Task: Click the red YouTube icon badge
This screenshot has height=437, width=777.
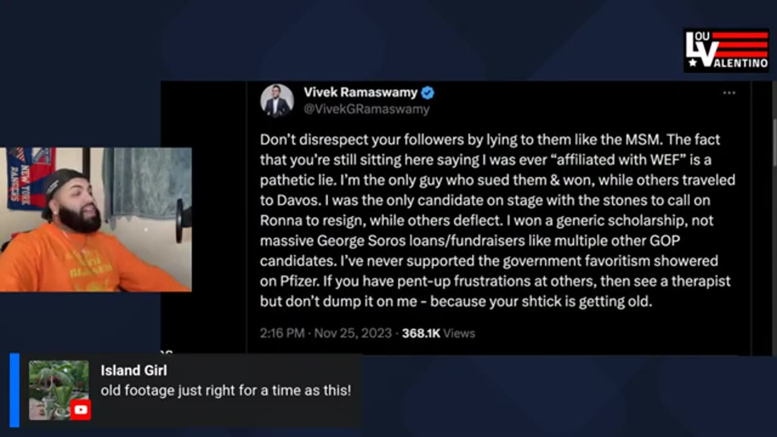Action: 80,410
